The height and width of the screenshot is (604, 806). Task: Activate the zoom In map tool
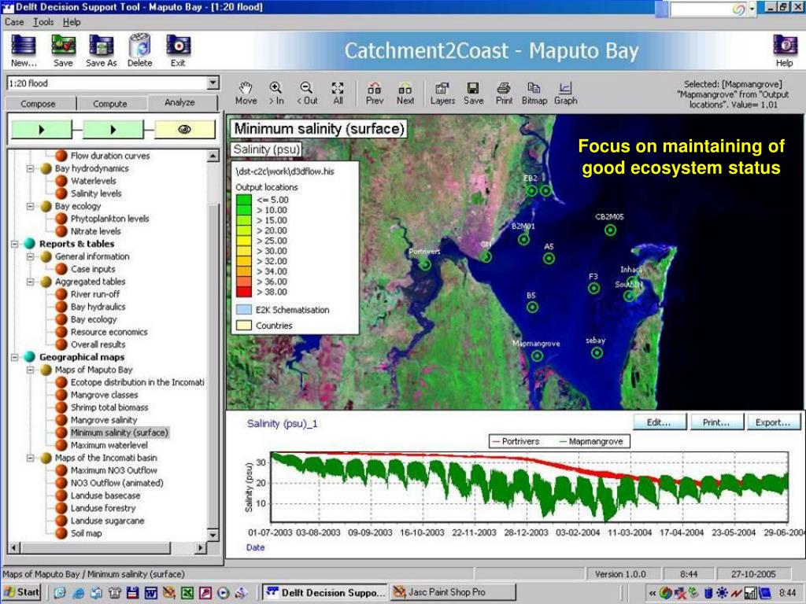[276, 94]
